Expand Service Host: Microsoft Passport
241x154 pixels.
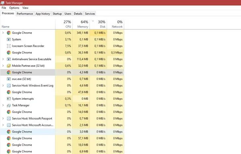tap(3, 119)
